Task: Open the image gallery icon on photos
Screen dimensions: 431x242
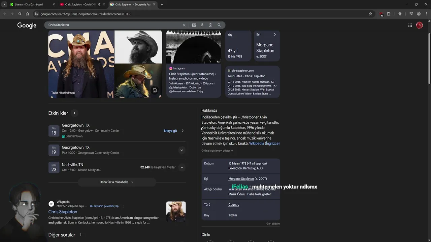Action: pos(155,90)
